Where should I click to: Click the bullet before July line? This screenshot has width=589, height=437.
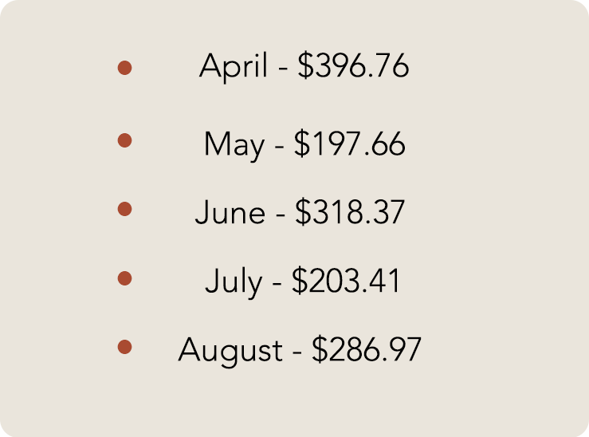click(x=124, y=278)
